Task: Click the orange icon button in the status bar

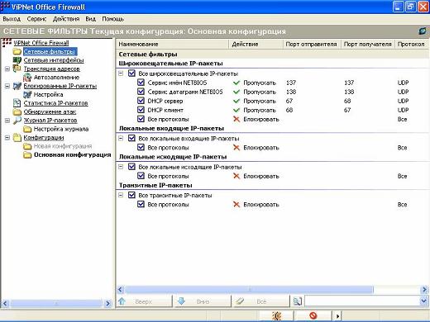Action: (x=277, y=315)
